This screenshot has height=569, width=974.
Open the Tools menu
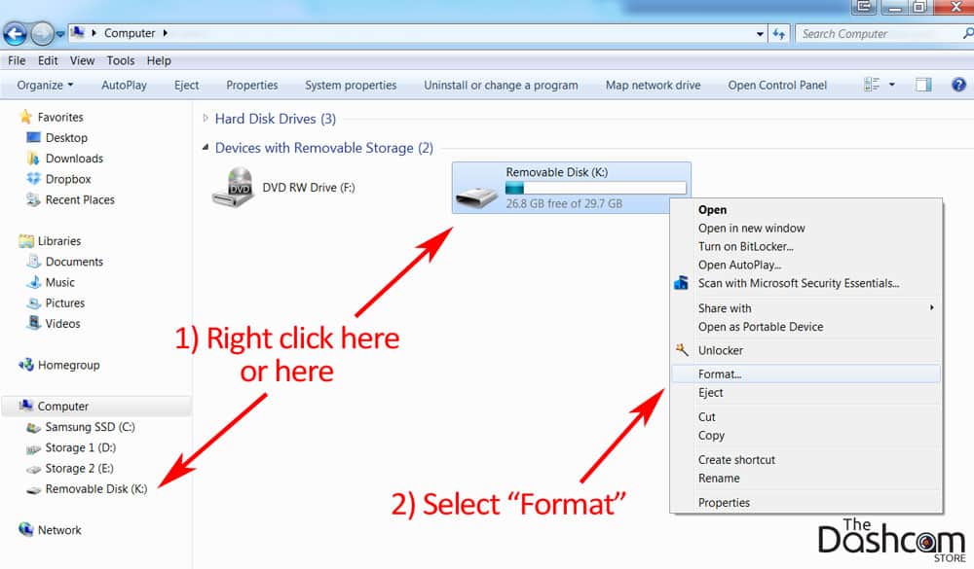(x=121, y=60)
